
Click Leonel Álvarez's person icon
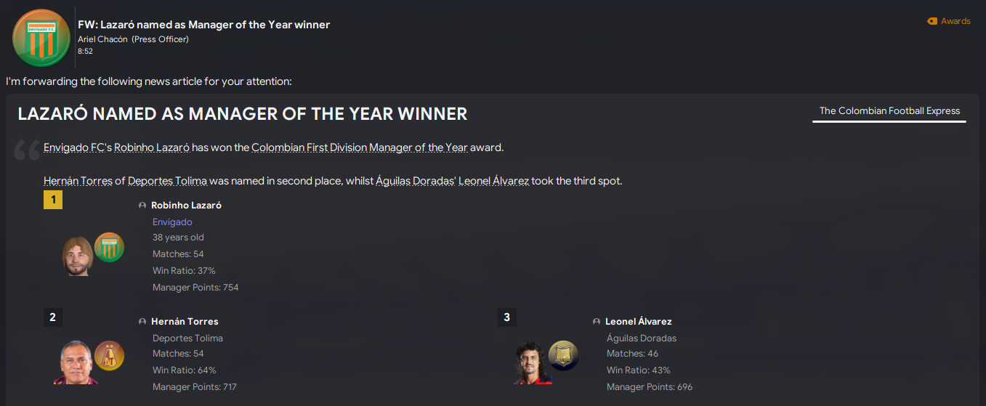pyautogui.click(x=597, y=322)
